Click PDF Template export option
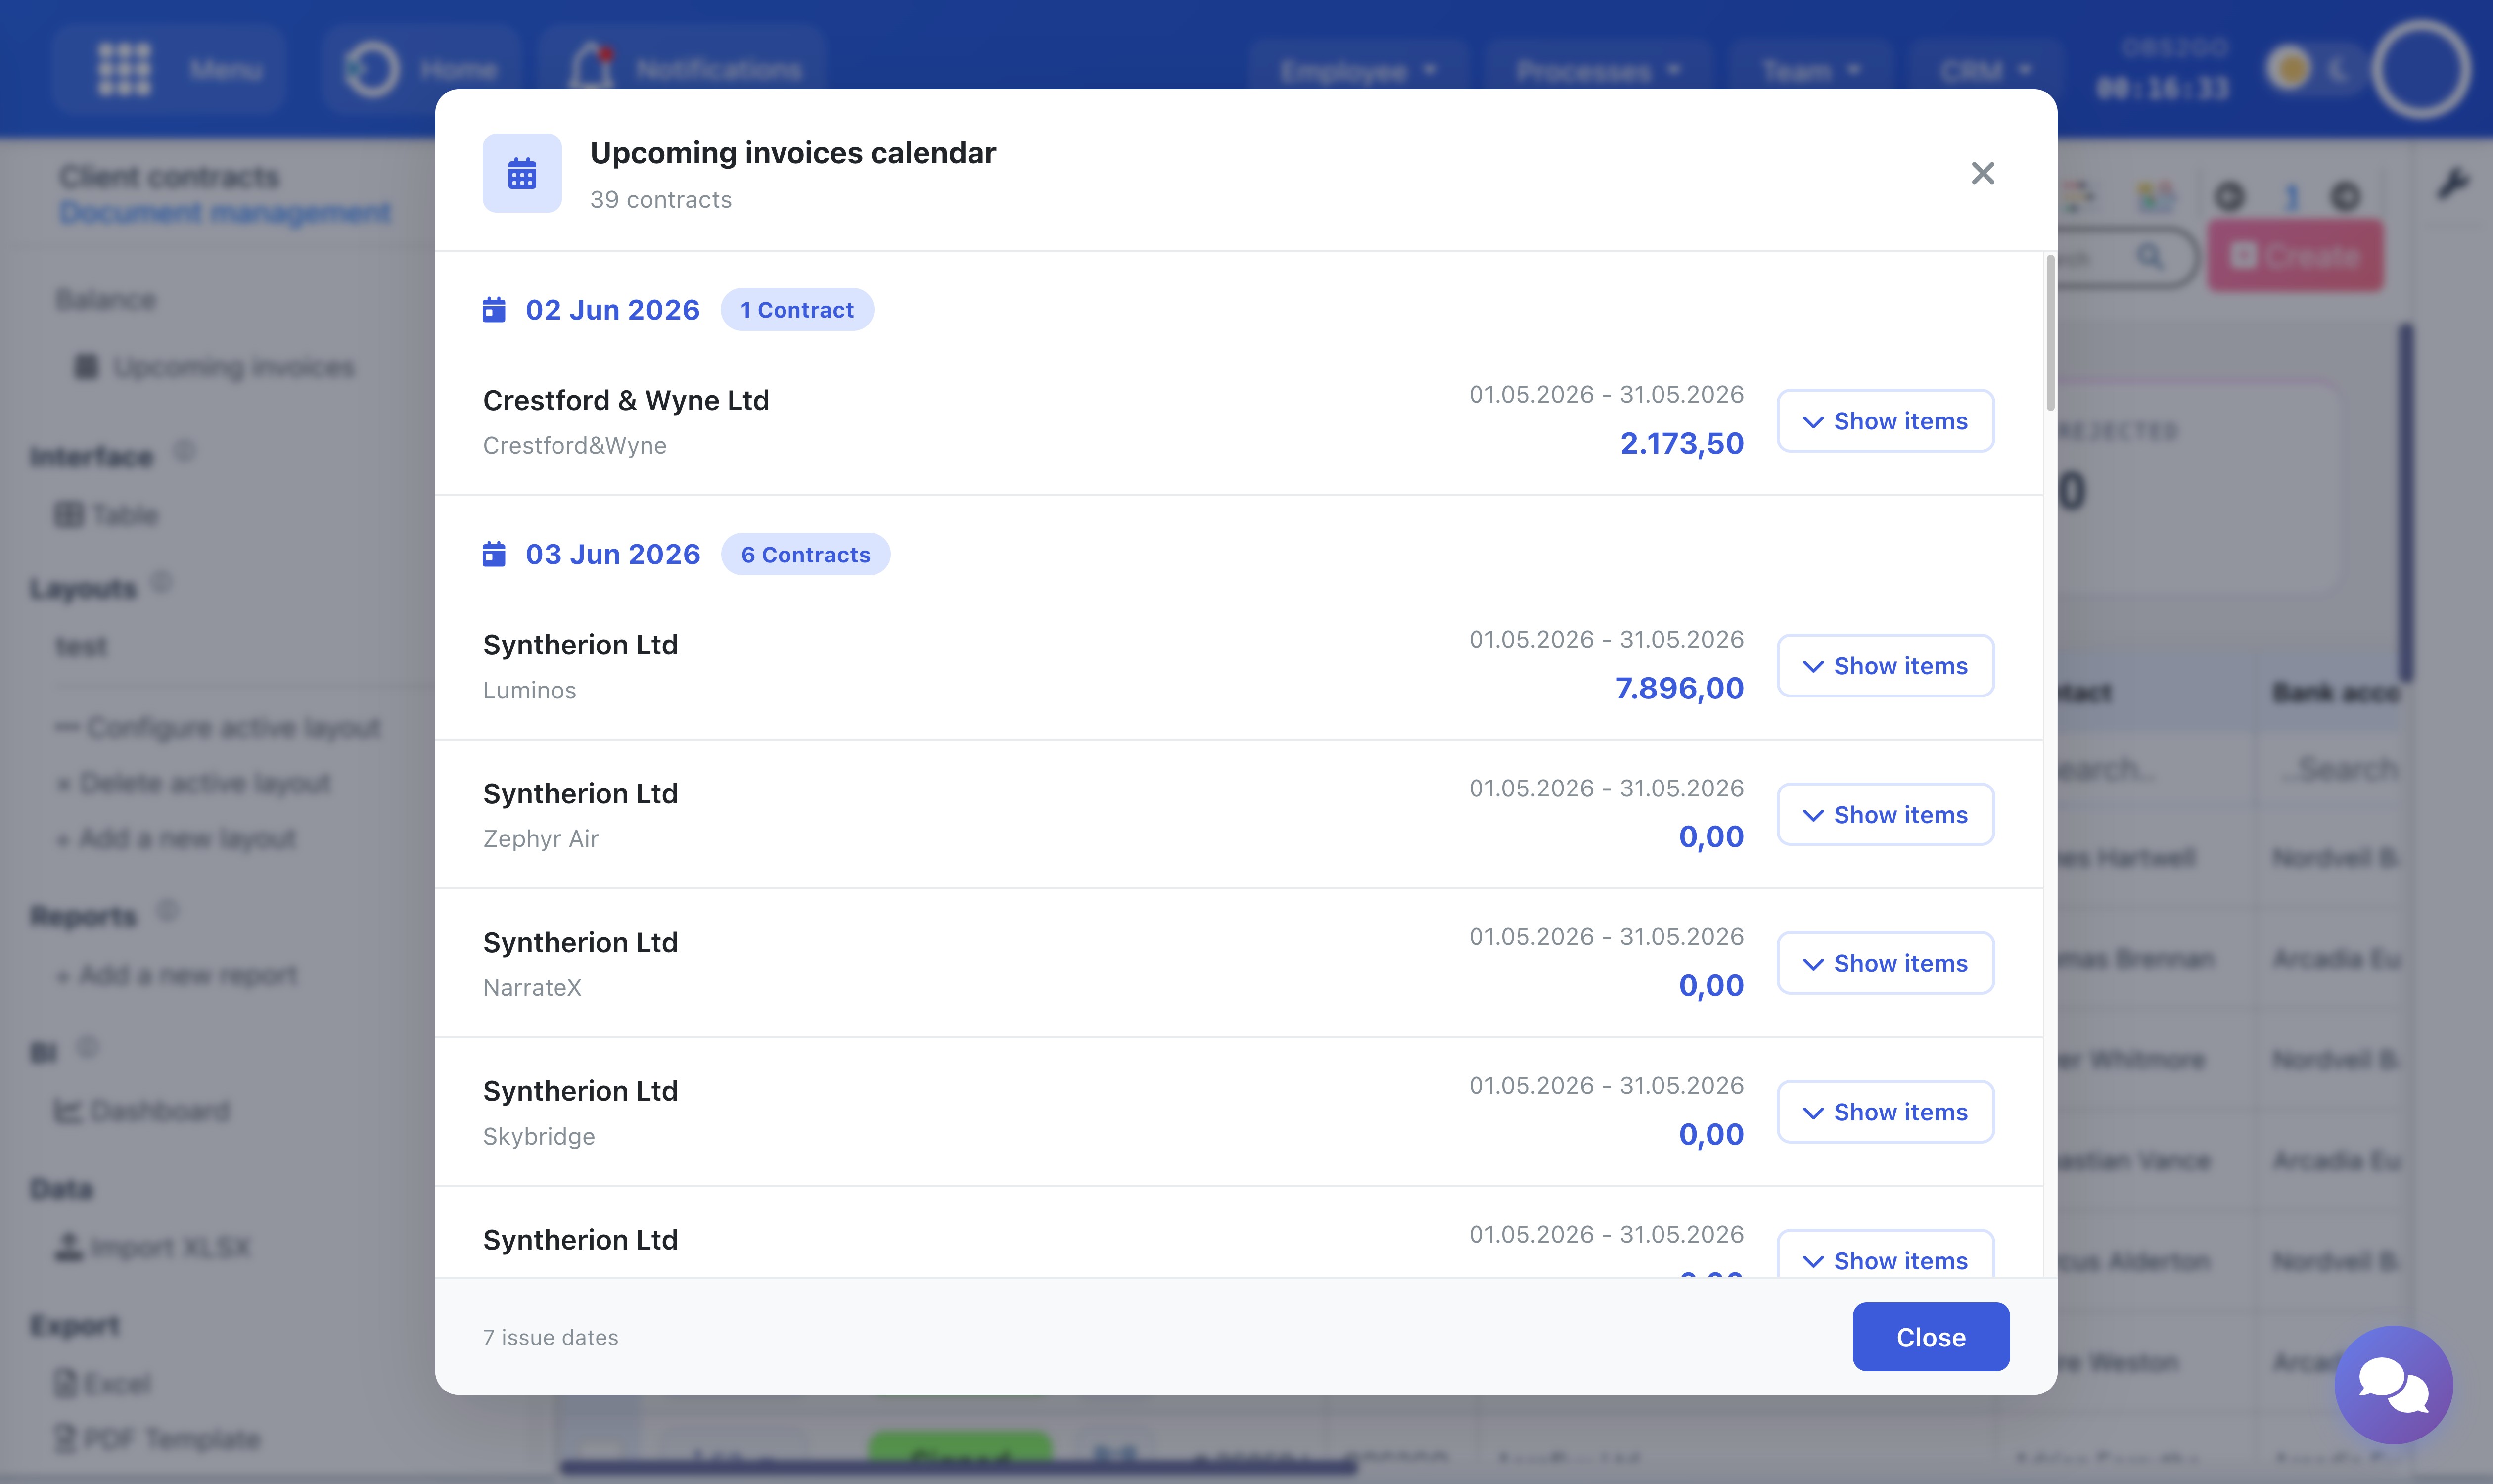The image size is (2493, 1484). 157,1439
